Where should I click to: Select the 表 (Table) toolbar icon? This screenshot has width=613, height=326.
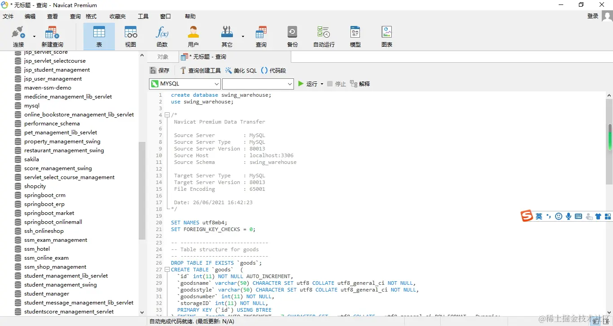[99, 36]
